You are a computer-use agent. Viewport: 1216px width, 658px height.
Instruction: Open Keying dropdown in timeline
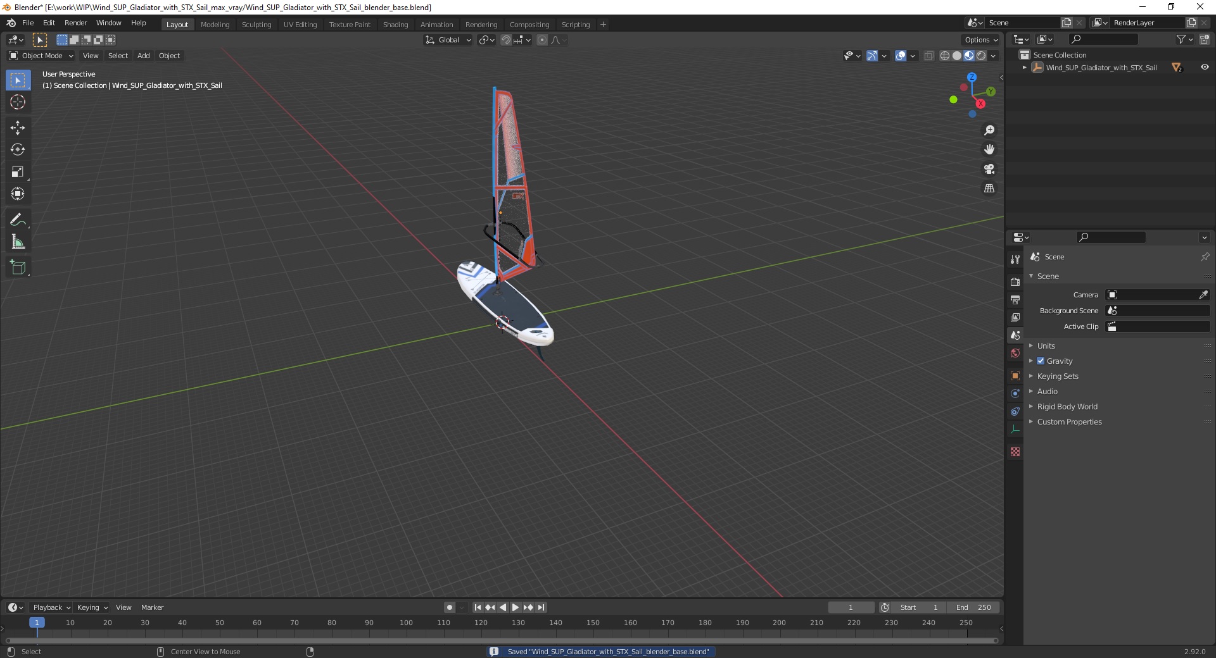click(92, 607)
